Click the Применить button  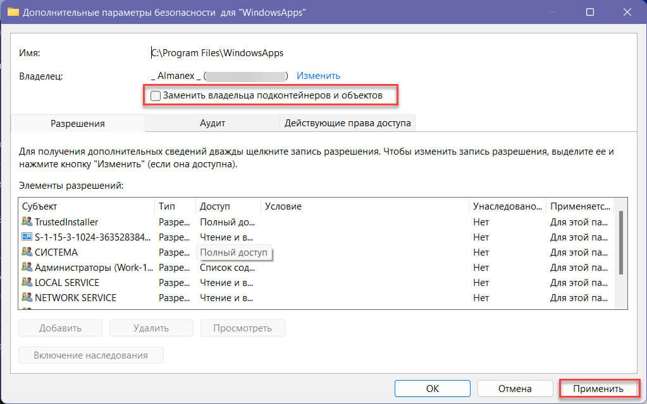(x=598, y=388)
